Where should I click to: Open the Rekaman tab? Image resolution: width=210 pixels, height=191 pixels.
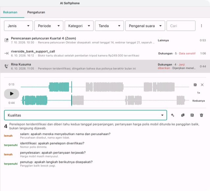pos(10,12)
